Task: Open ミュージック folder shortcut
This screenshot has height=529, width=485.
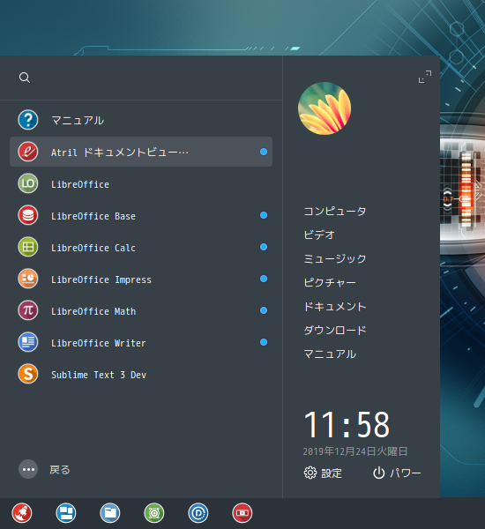Action: tap(335, 258)
